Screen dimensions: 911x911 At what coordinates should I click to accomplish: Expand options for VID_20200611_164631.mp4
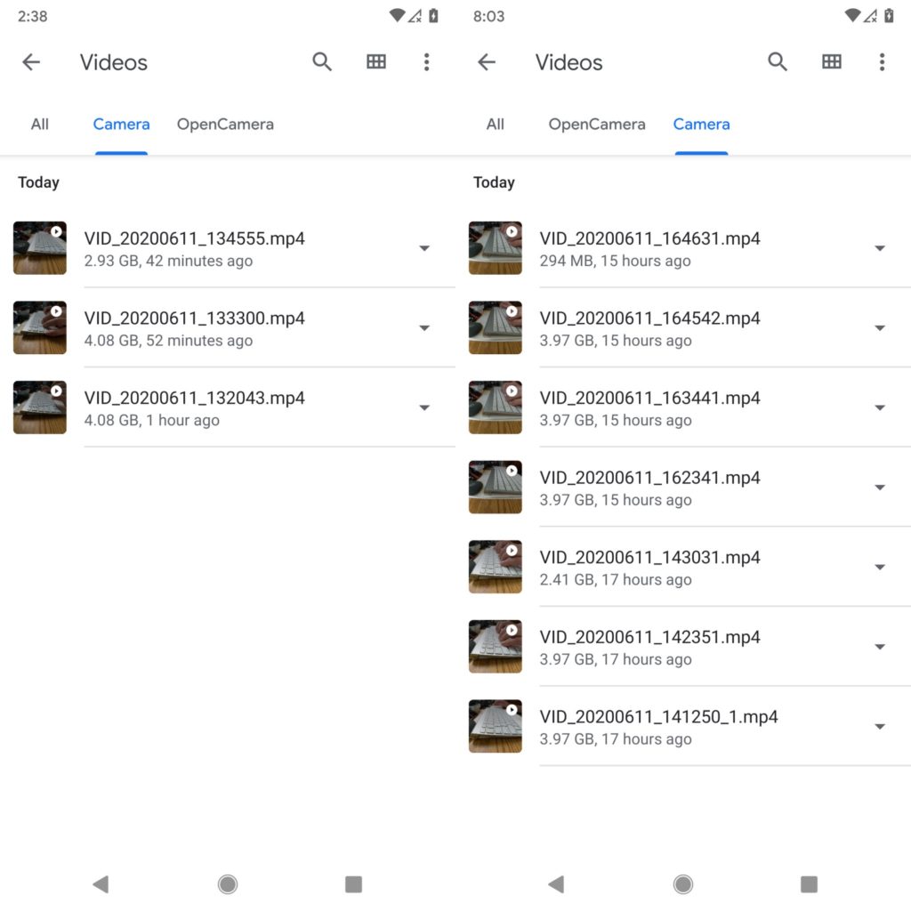pos(880,248)
